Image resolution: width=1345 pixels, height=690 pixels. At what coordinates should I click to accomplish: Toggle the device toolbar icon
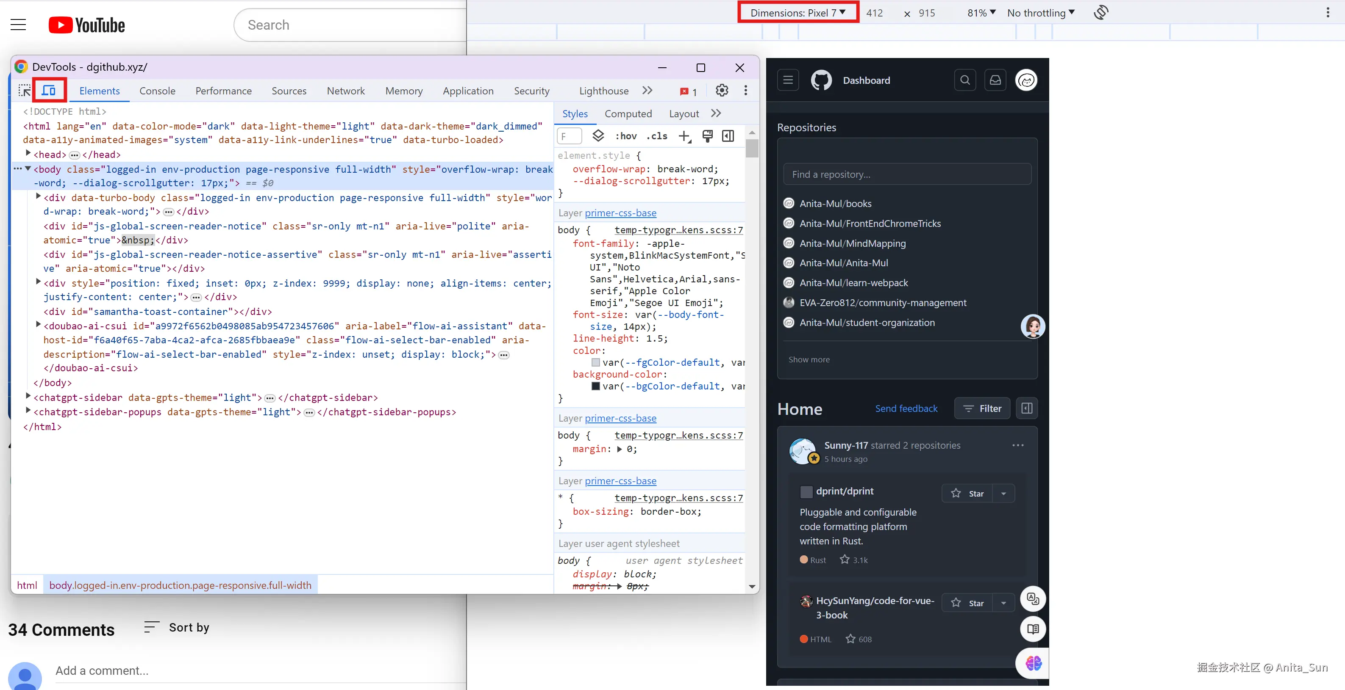[49, 91]
